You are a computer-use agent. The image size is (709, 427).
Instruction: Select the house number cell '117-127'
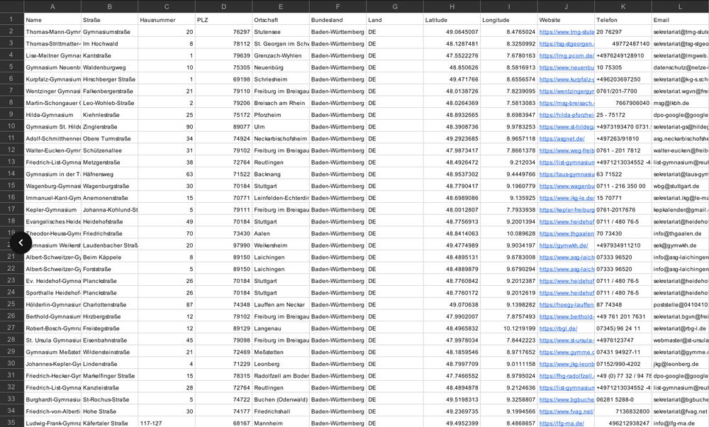click(167, 423)
